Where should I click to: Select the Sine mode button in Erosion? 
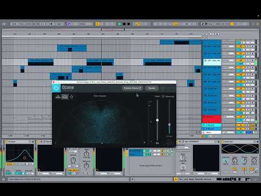tap(30, 164)
